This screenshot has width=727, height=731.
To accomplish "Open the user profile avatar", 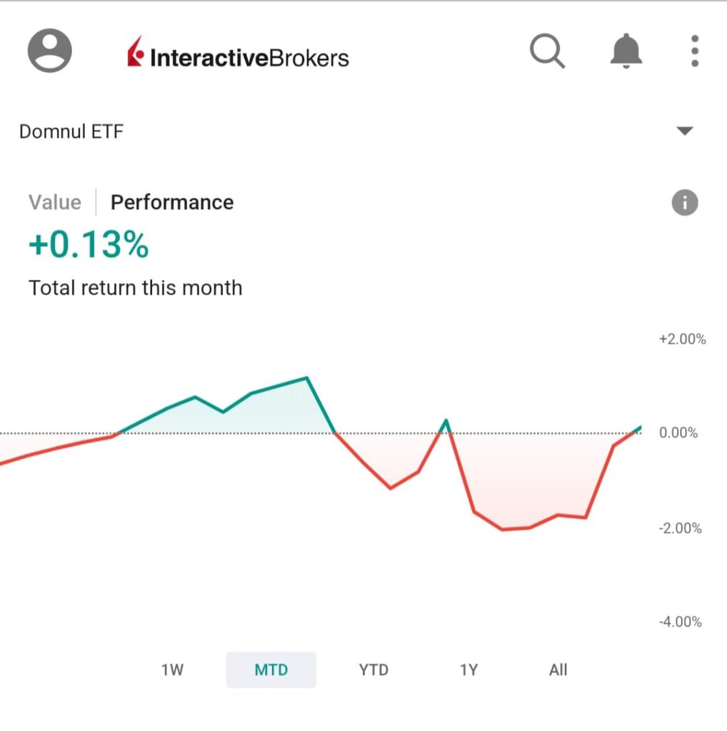I will (50, 51).
